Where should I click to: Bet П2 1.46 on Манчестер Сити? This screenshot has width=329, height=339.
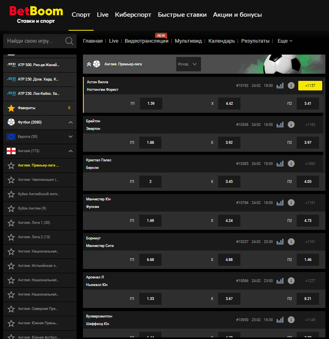(308, 260)
